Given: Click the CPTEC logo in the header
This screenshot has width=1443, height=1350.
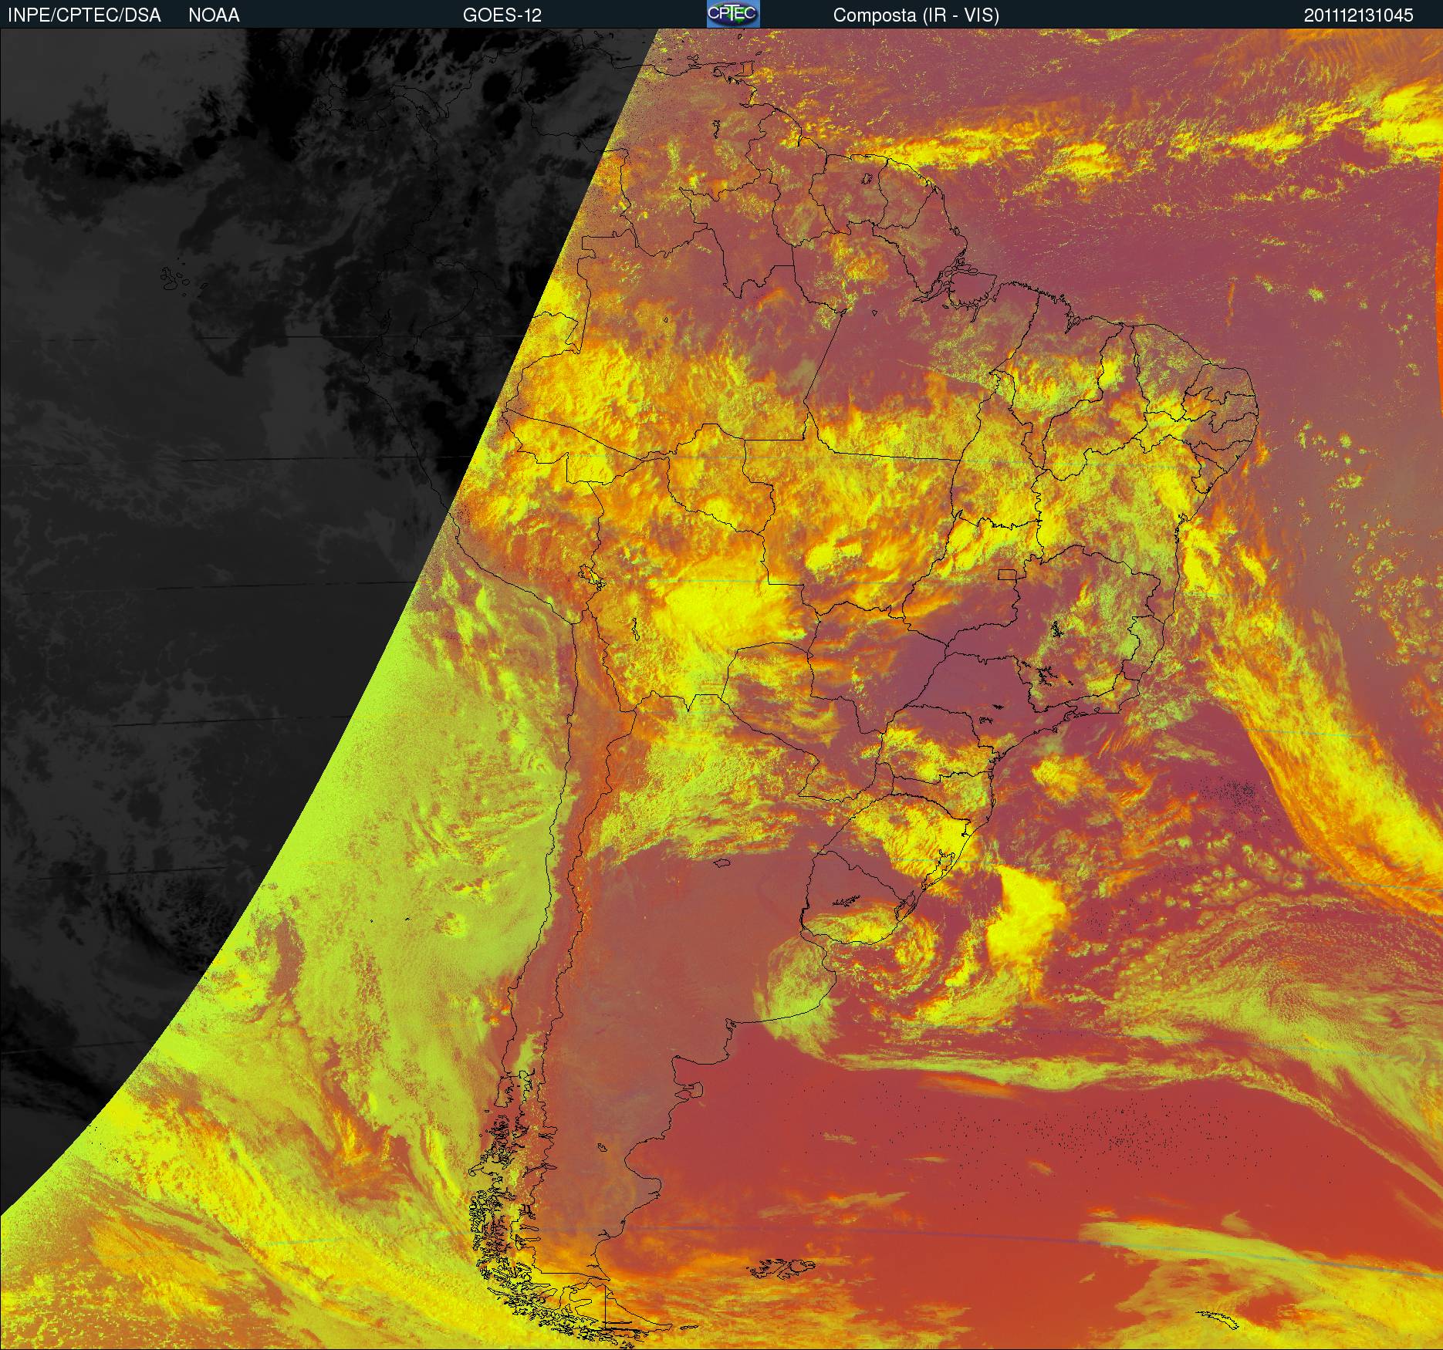Looking at the screenshot, I should [733, 14].
